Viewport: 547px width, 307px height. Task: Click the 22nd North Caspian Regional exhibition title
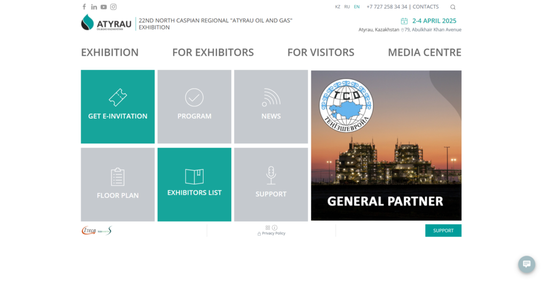pos(216,23)
